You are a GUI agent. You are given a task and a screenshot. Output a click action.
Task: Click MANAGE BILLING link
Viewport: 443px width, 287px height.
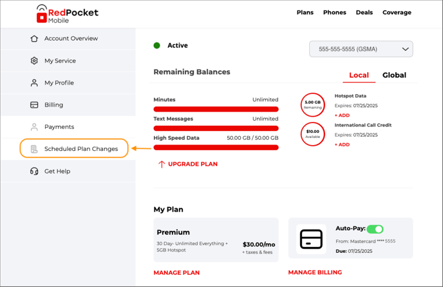click(x=315, y=272)
